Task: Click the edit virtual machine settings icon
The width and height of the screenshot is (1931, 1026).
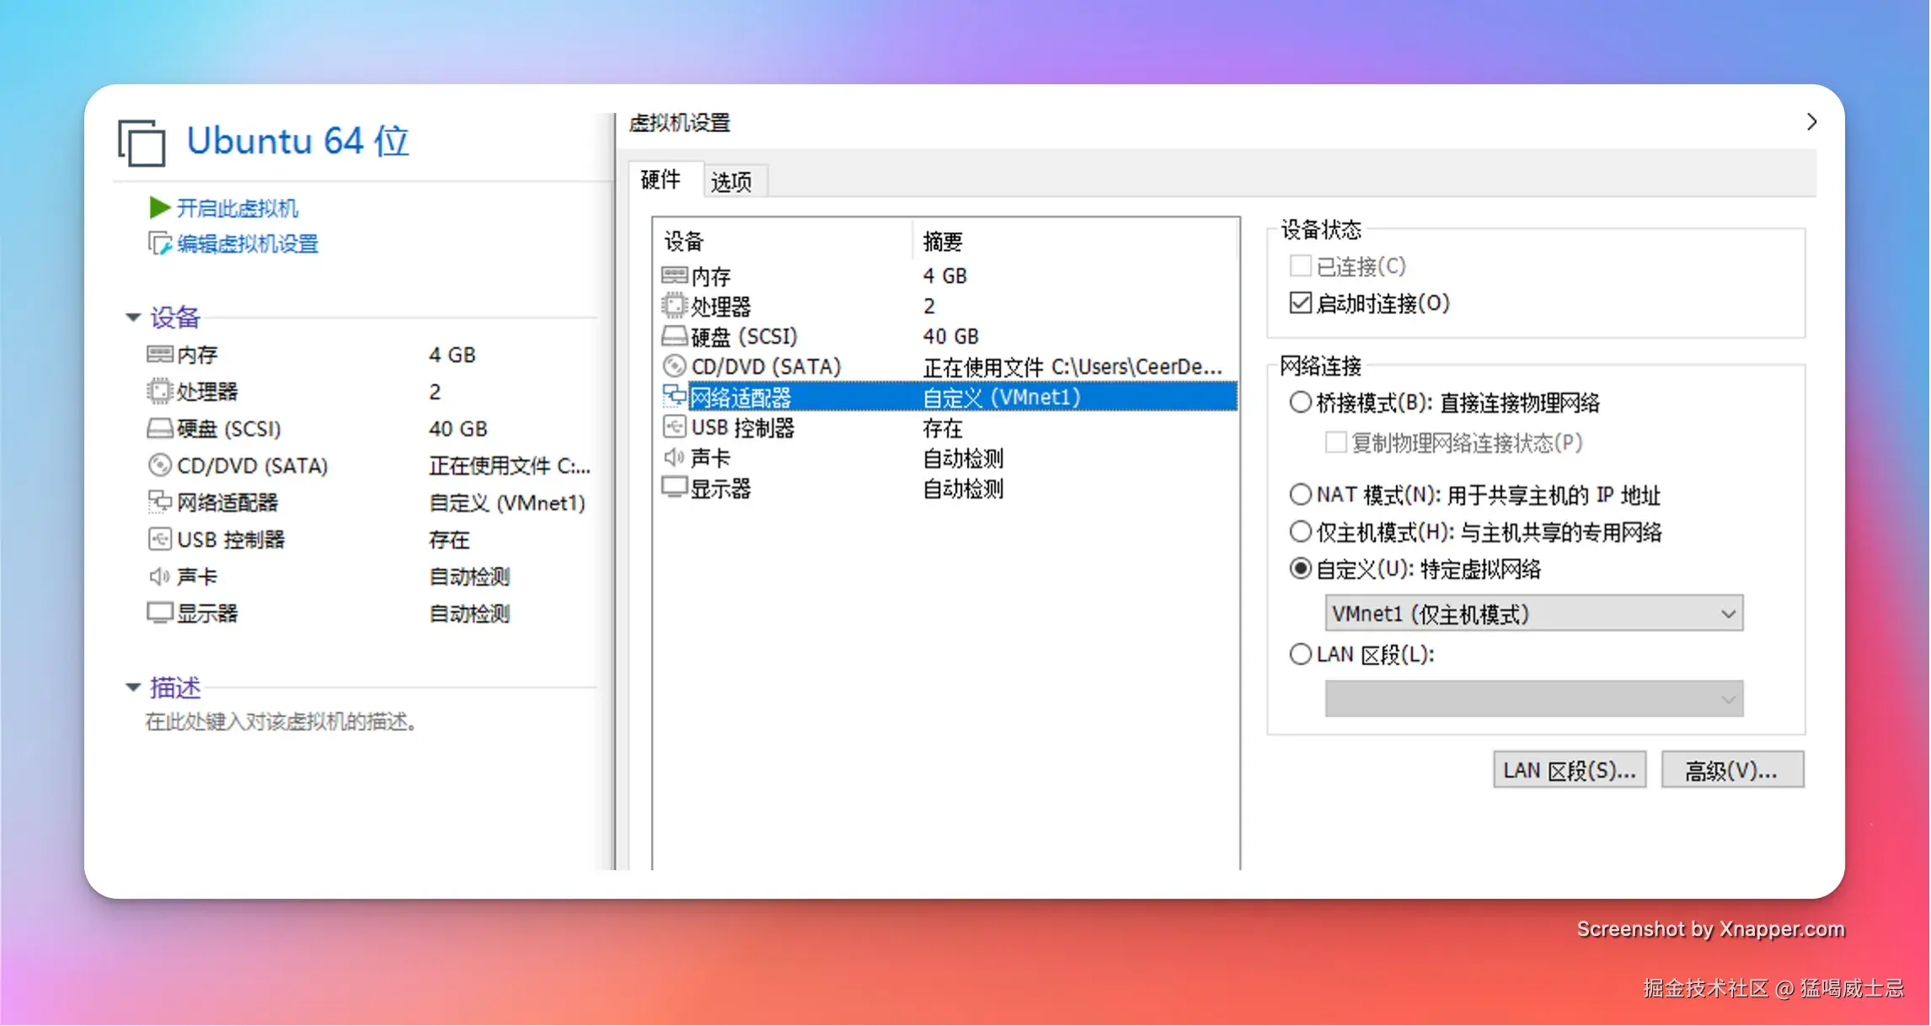Action: (159, 243)
